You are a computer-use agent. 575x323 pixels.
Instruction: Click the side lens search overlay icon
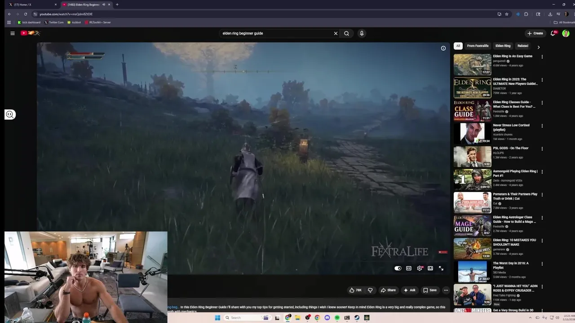[10, 114]
